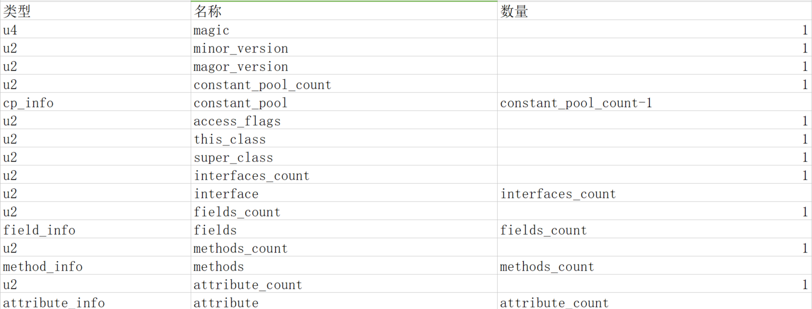Click the constant_pool_count name cell
Screen dimensions: 812x309
(262, 85)
